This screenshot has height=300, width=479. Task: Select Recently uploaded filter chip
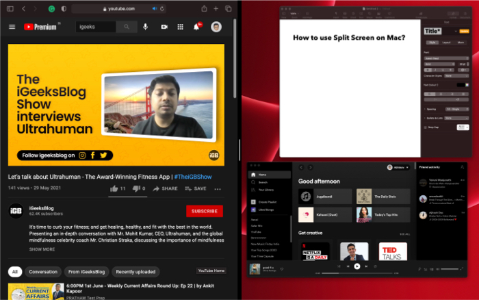pyautogui.click(x=135, y=271)
